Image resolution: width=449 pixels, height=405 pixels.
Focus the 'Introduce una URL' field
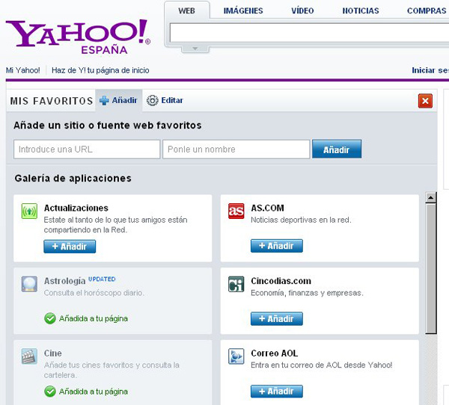87,149
